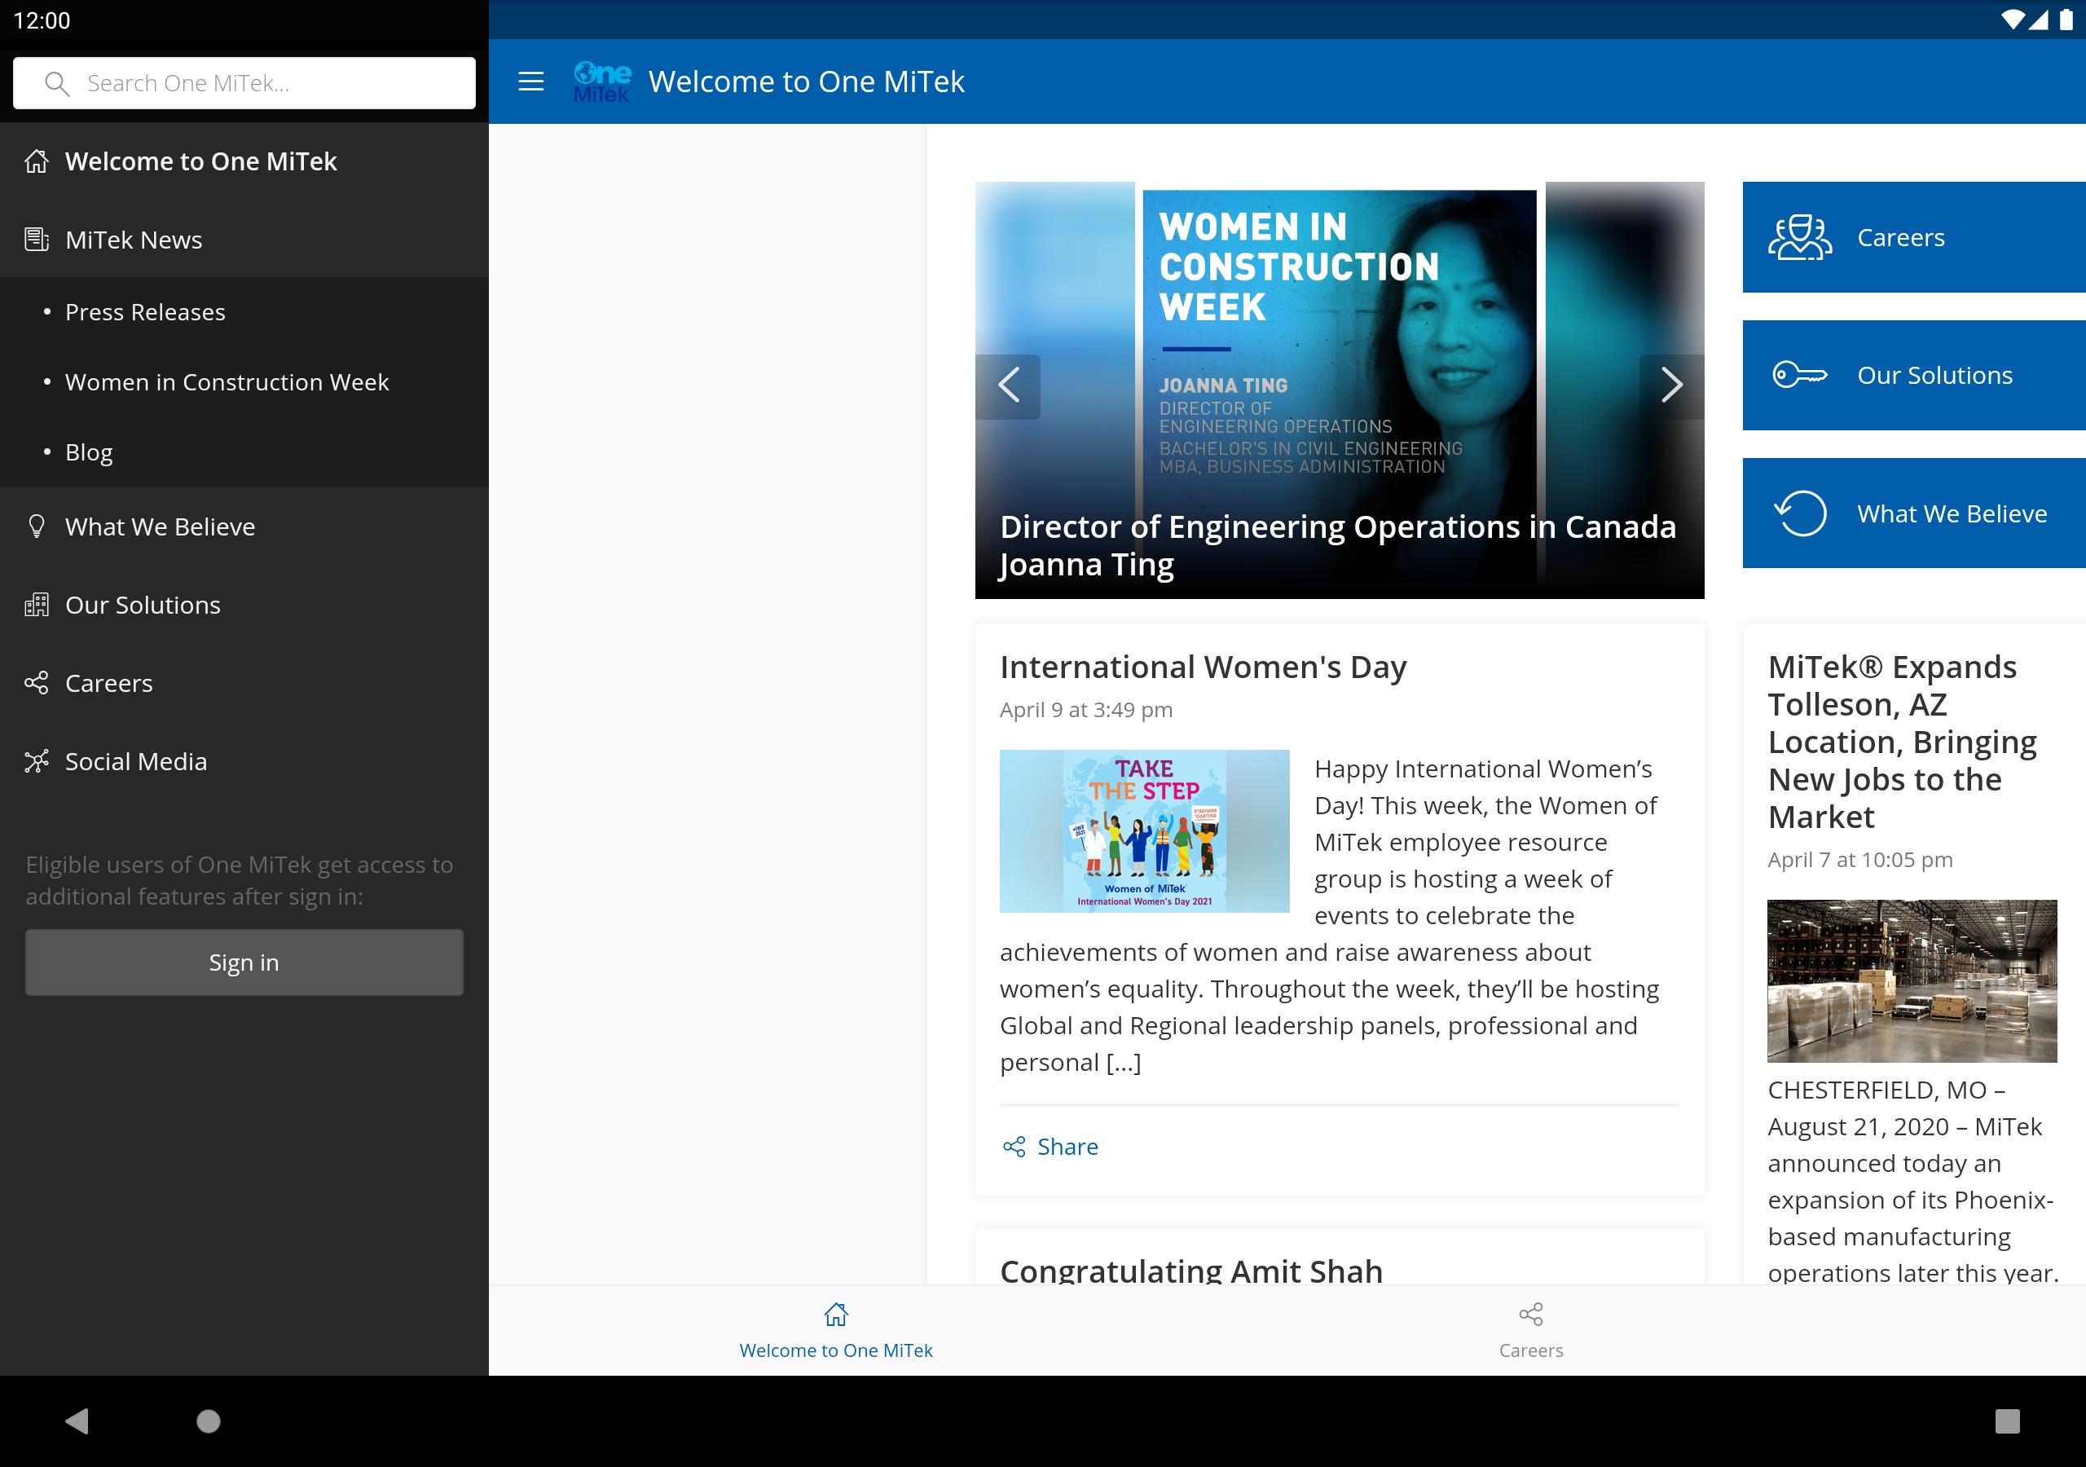Click the home icon in sidebar
Screen dimensions: 2086x1467
(37, 162)
